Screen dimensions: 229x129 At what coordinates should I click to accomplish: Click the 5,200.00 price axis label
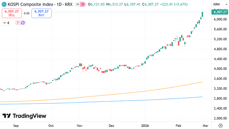click(220, 39)
